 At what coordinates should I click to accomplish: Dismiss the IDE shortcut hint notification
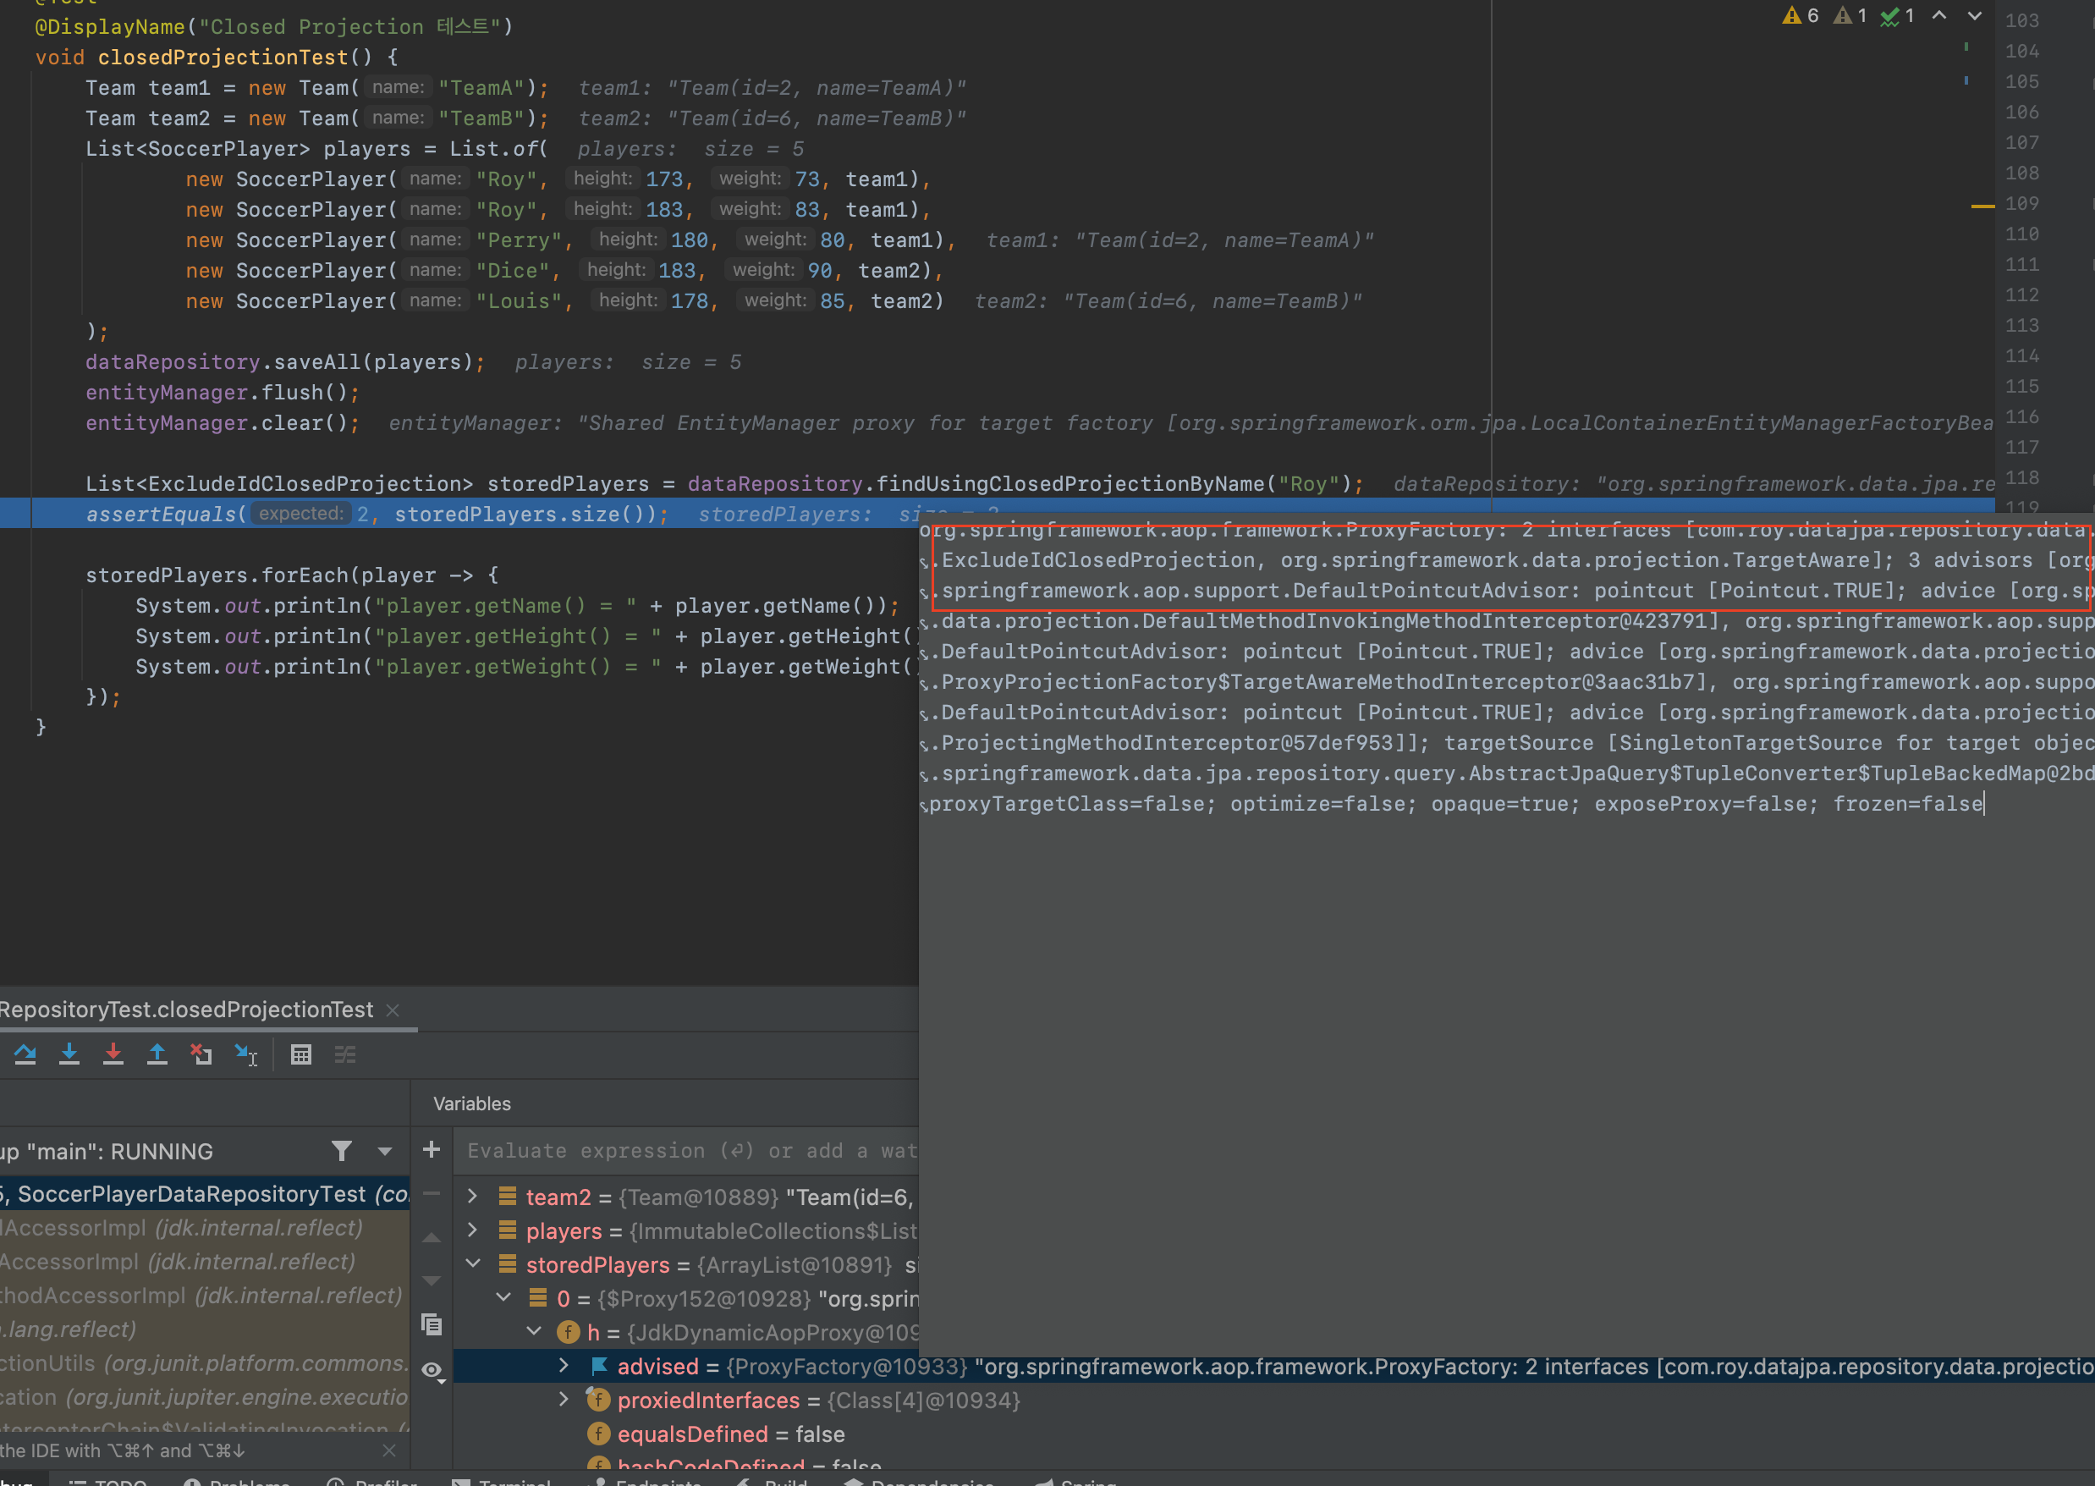(390, 1450)
